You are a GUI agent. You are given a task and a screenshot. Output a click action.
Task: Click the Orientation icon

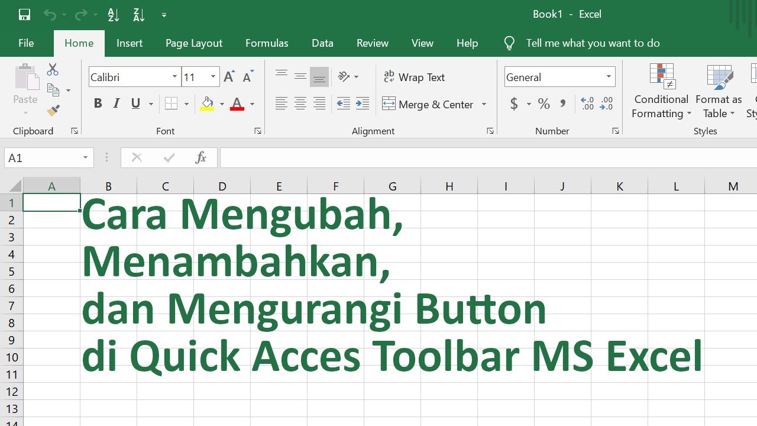(344, 77)
